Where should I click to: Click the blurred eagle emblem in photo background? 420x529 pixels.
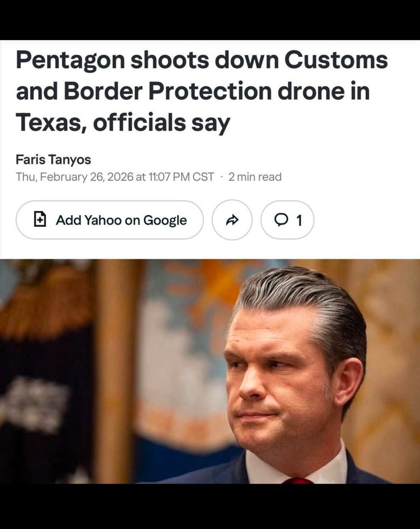pyautogui.click(x=41, y=297)
